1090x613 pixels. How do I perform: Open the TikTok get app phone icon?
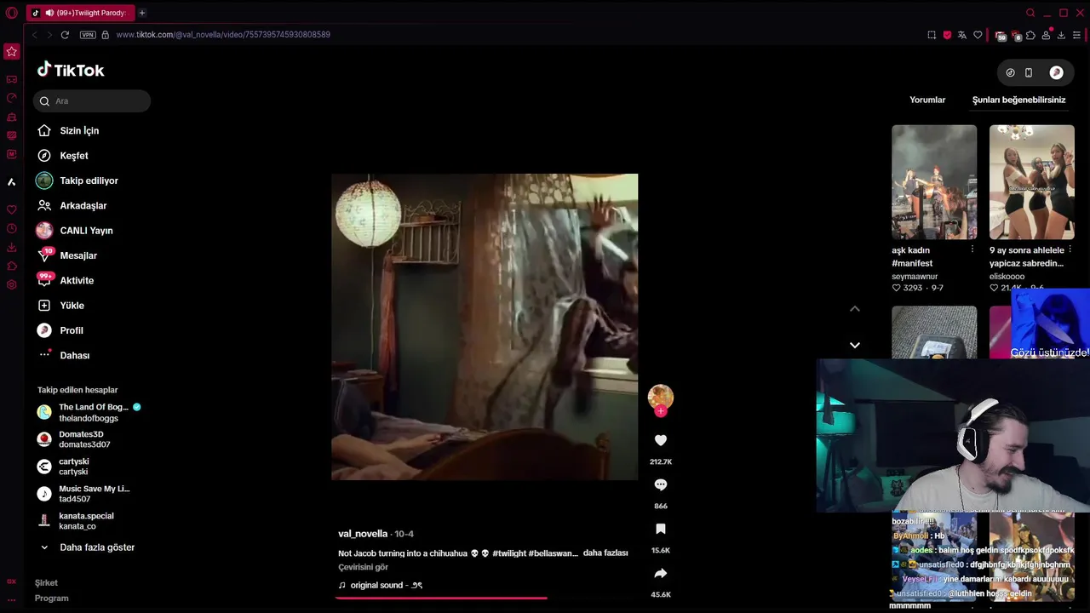[1029, 72]
